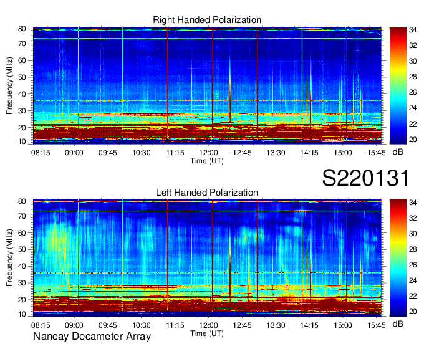Screen dimensions: 424x344
Task: Click the 10:30 tick on the Left Handed time axis
Action: tap(141, 325)
